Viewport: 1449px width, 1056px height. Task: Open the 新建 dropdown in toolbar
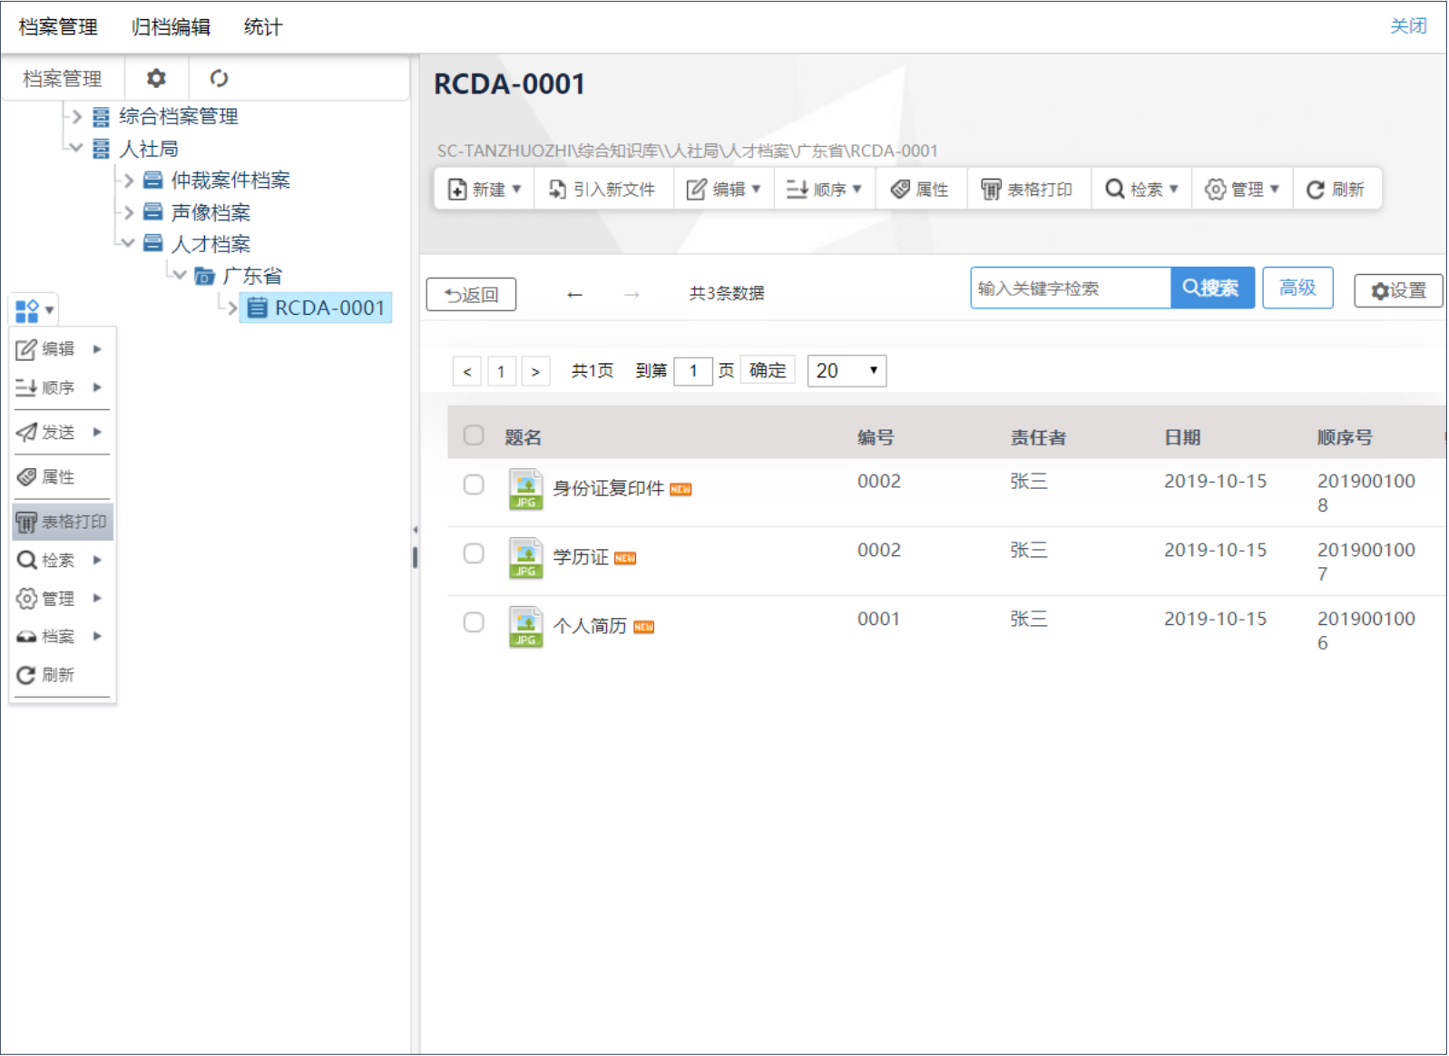tap(485, 190)
